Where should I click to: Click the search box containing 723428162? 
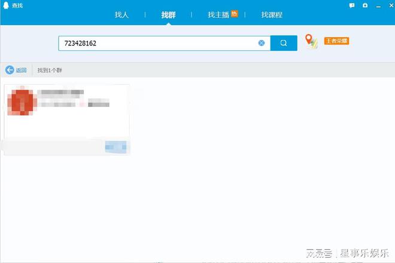(164, 43)
